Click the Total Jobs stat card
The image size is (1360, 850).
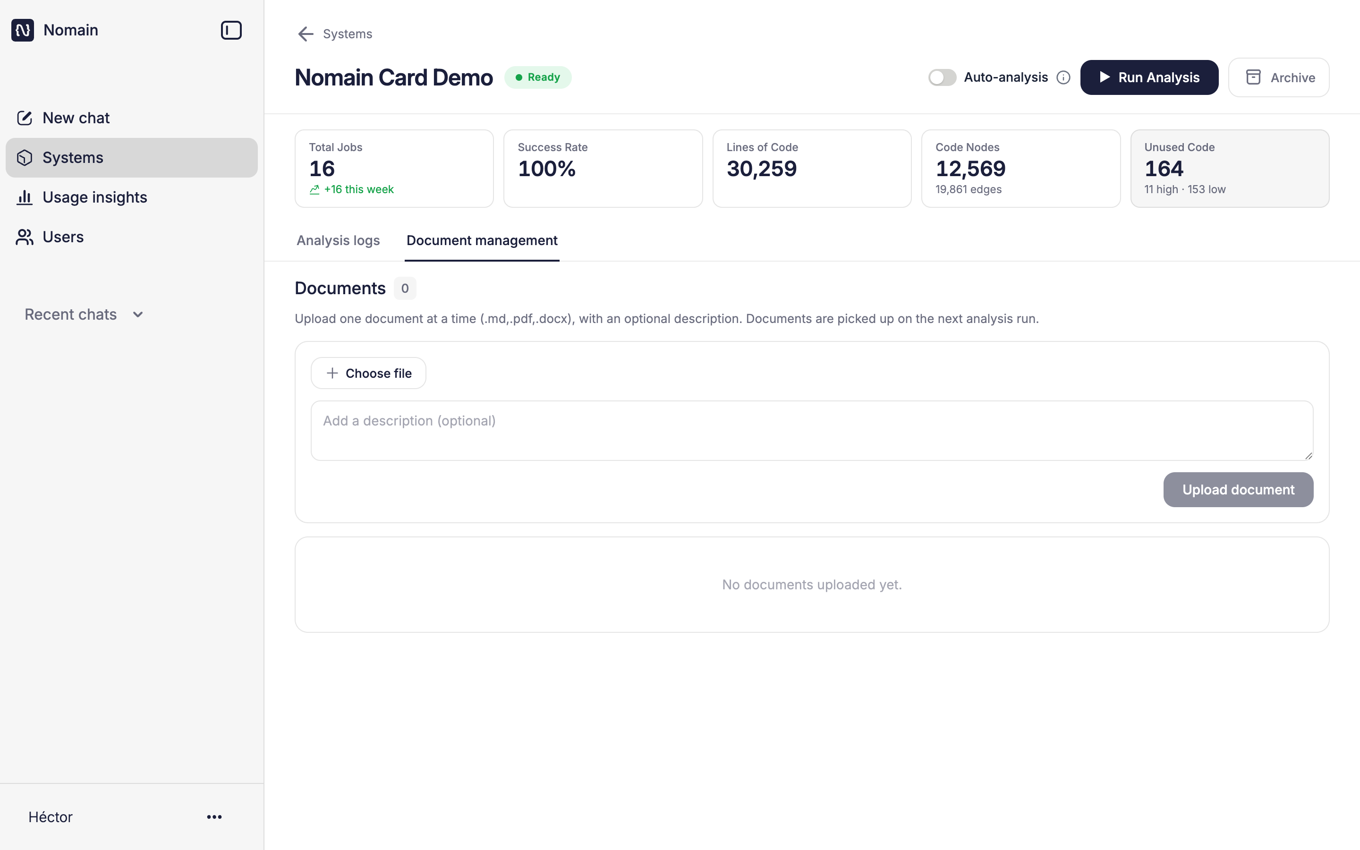click(x=394, y=169)
